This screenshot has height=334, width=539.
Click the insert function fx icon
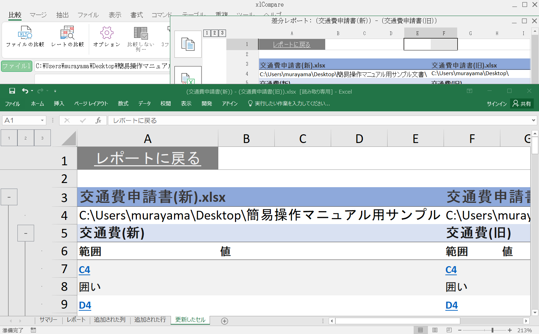(x=98, y=120)
